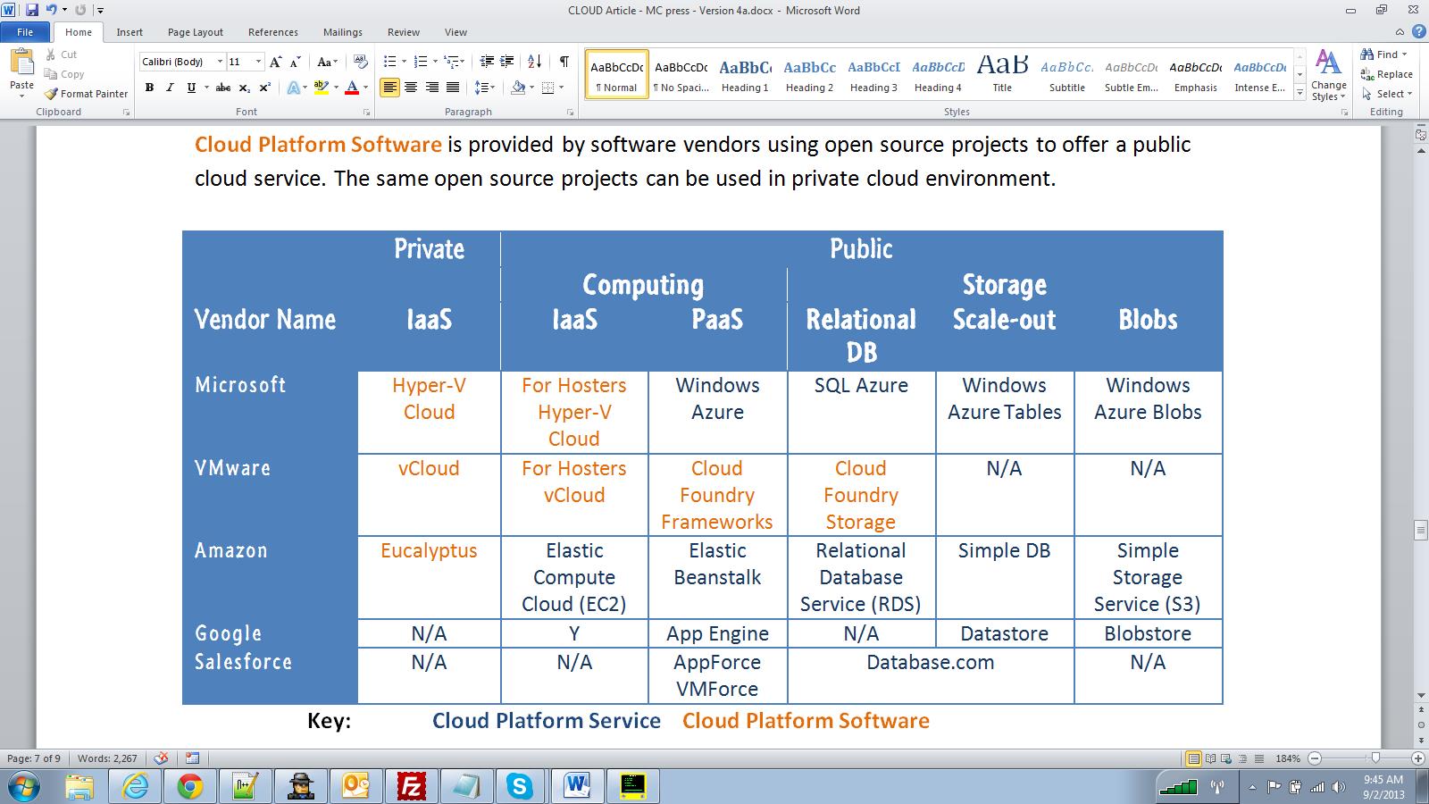Undo the last action from the title bar
The width and height of the screenshot is (1429, 804).
pos(51,10)
